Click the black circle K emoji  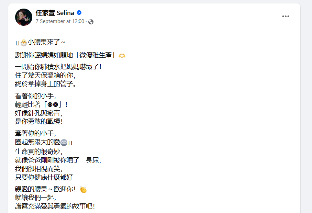(x=55, y=105)
